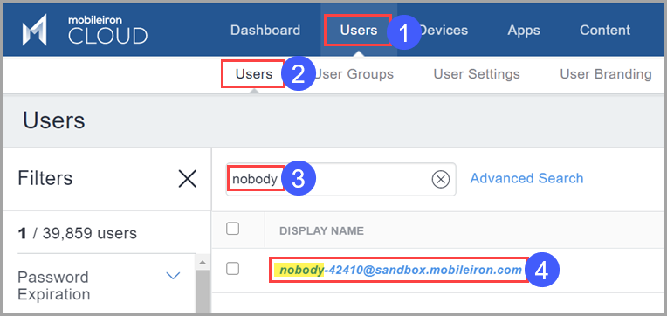
Task: Close the Filters panel
Action: (187, 179)
